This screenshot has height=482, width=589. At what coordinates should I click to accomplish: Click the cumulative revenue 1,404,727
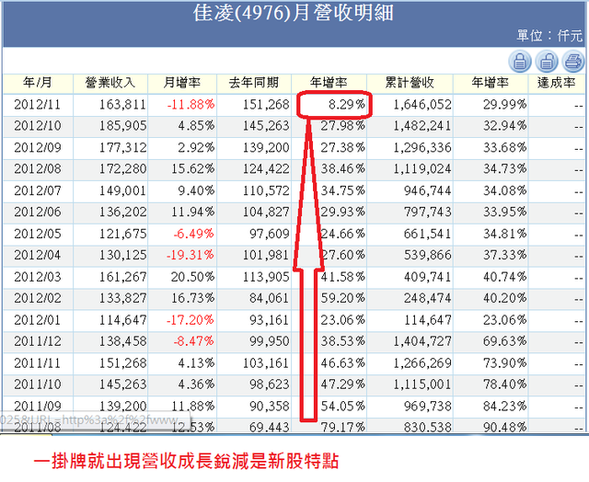(x=422, y=341)
